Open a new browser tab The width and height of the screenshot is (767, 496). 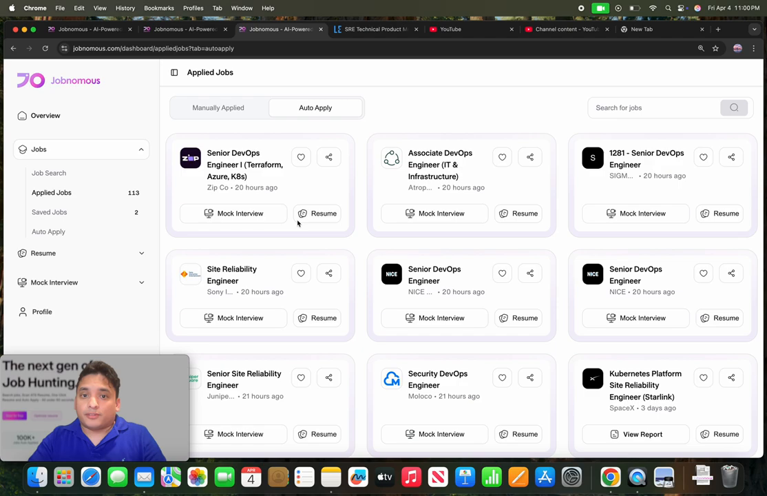(718, 30)
